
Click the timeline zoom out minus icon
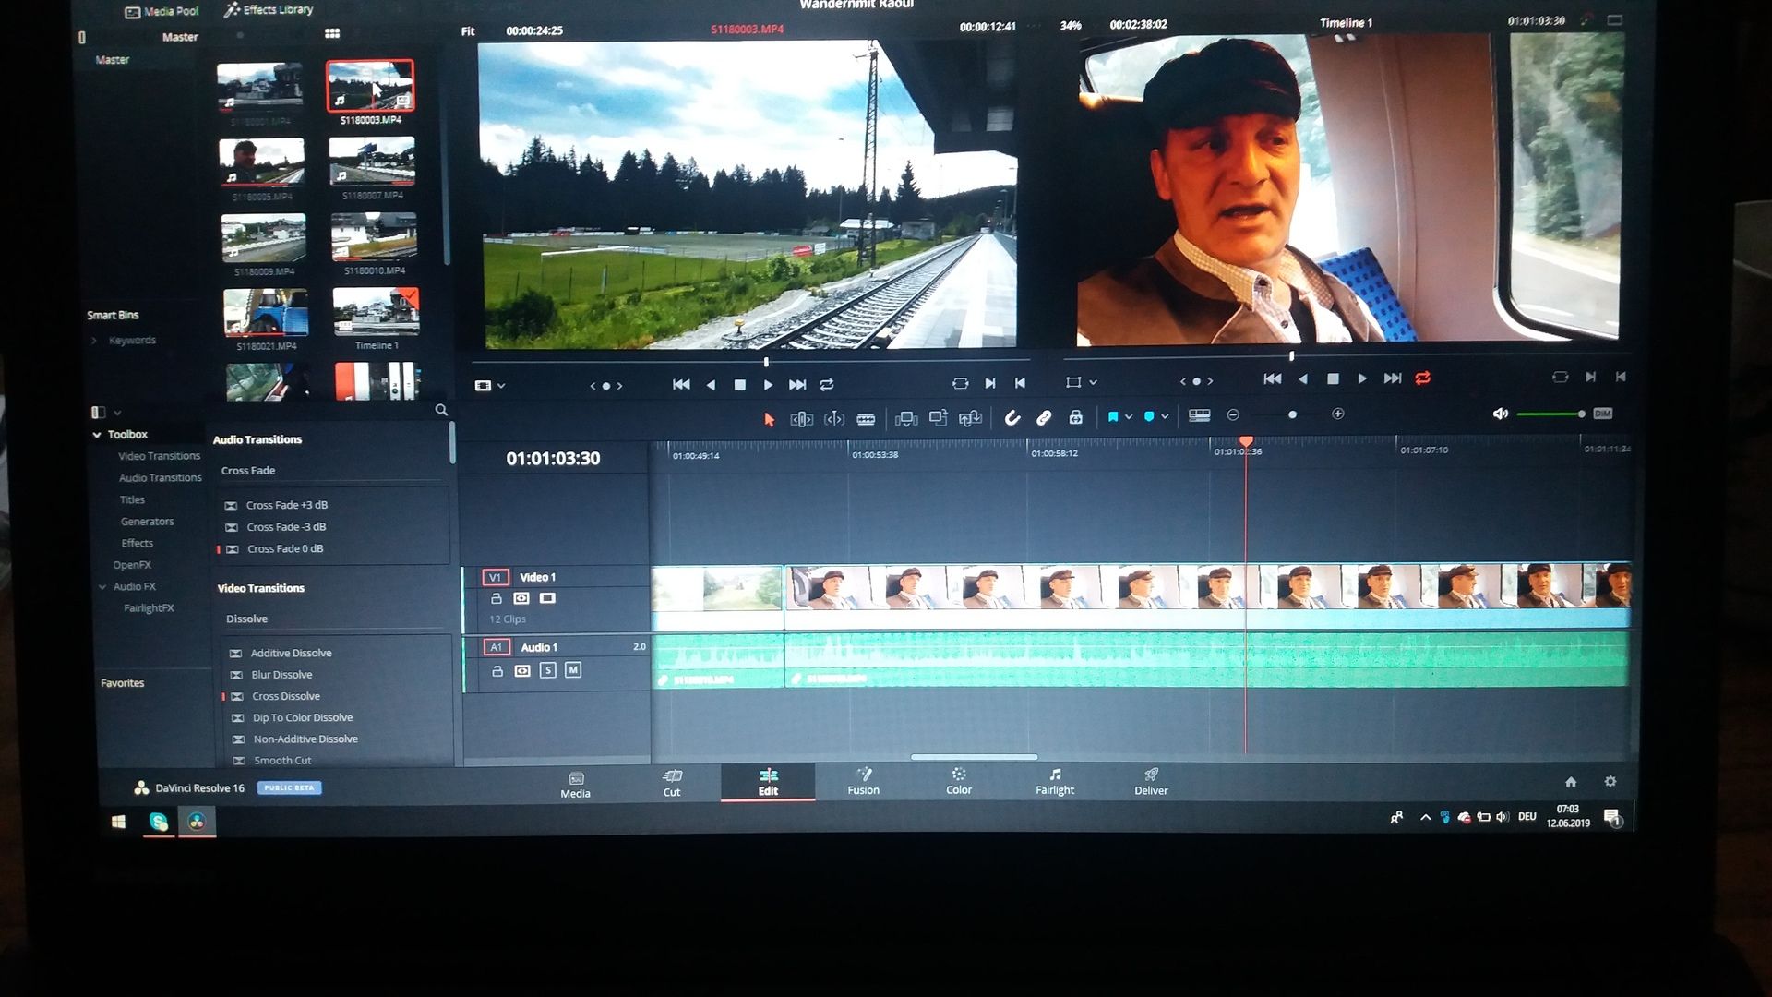1233,415
